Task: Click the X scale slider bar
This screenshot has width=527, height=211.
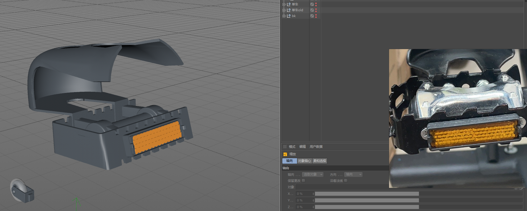Action: click(419, 194)
